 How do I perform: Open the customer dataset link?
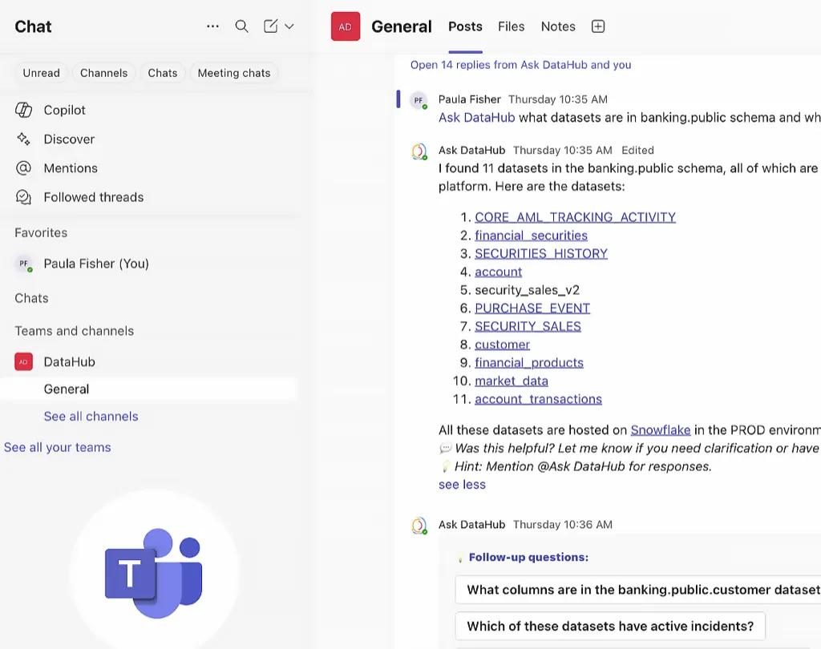point(502,345)
